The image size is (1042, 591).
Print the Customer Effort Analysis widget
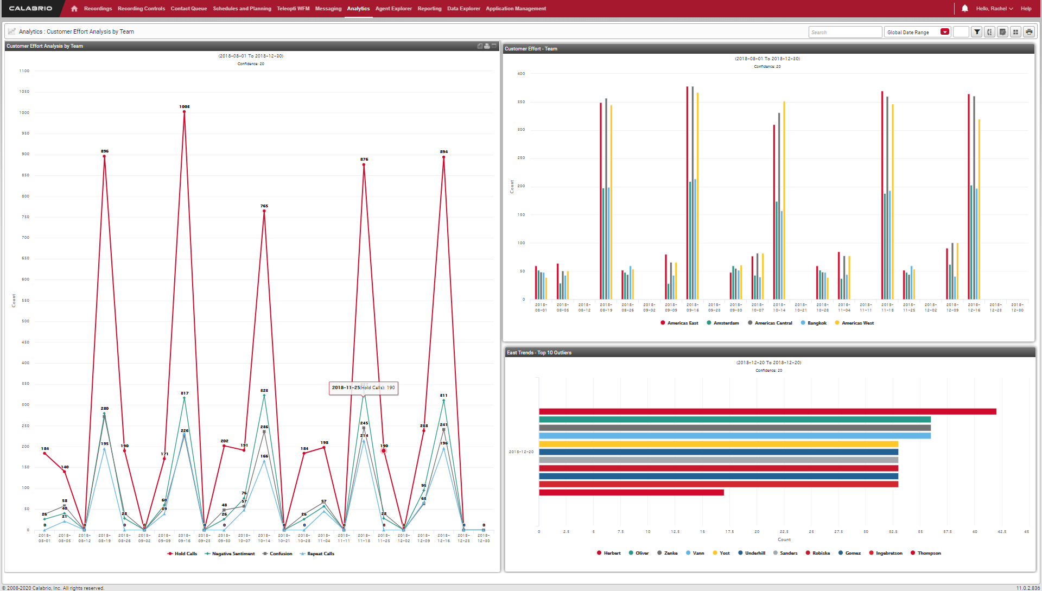click(487, 46)
